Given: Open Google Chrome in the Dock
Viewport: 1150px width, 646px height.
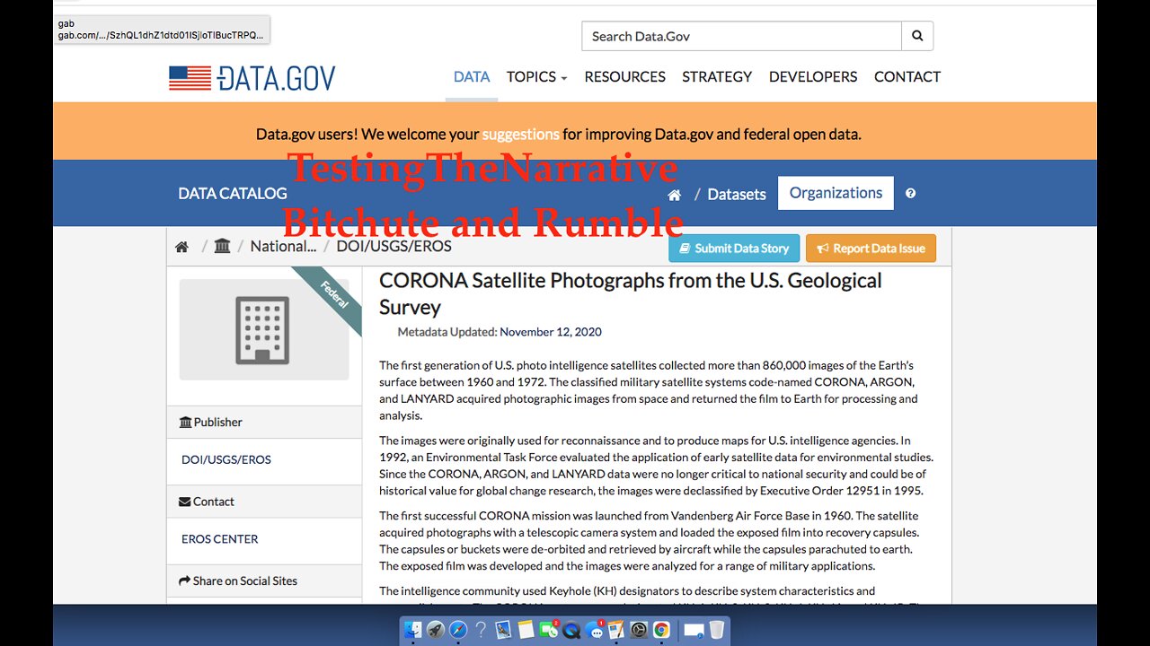Looking at the screenshot, I should (x=661, y=630).
